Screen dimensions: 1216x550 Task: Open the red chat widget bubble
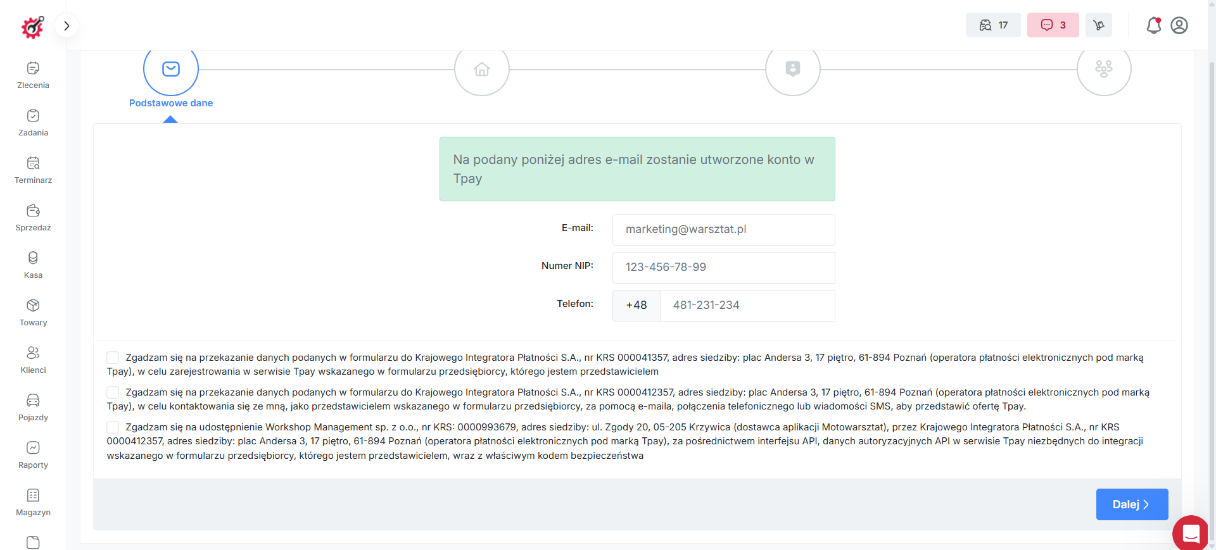click(1191, 533)
